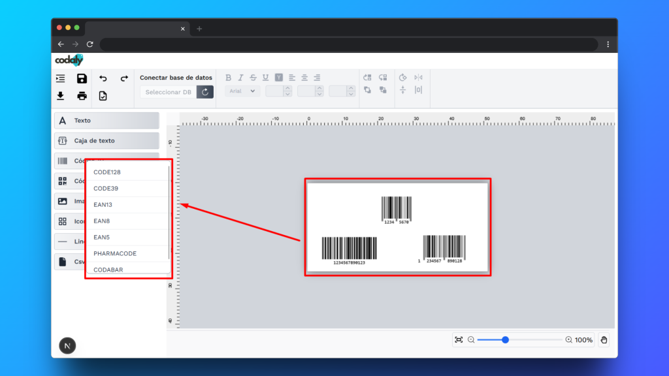Apply italic formatting

(x=240, y=78)
